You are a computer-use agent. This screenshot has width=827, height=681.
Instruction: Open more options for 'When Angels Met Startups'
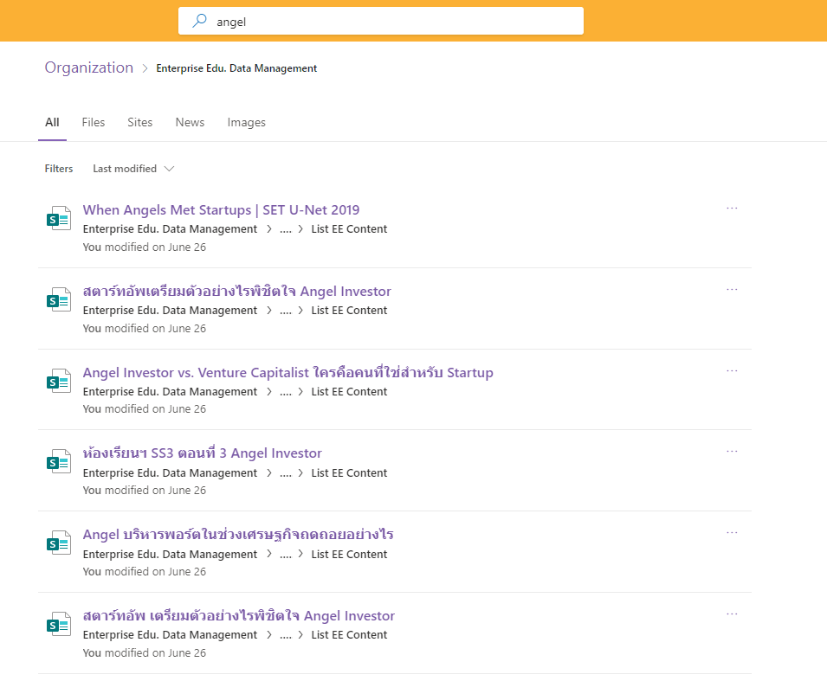pyautogui.click(x=732, y=209)
